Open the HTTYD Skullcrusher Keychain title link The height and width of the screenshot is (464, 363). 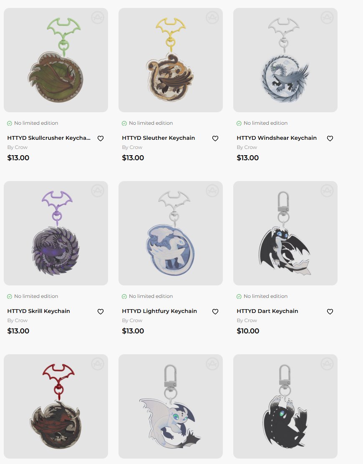pos(49,138)
